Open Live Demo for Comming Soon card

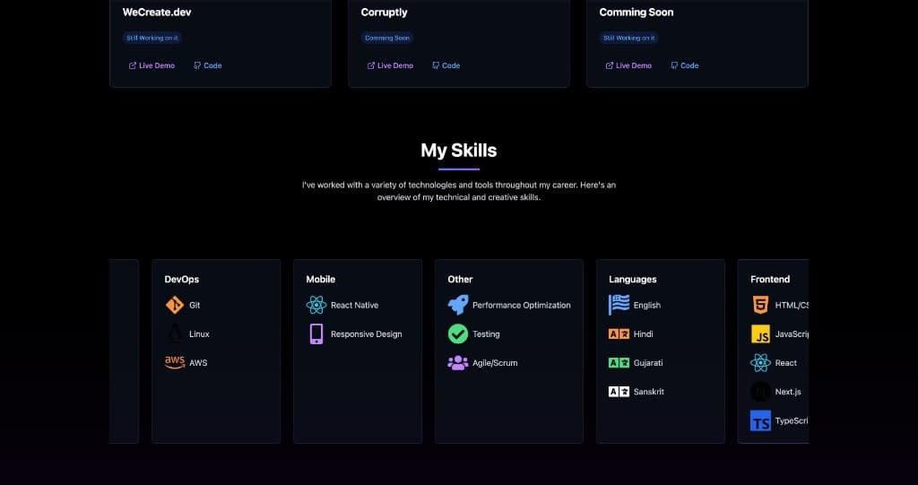tap(628, 65)
